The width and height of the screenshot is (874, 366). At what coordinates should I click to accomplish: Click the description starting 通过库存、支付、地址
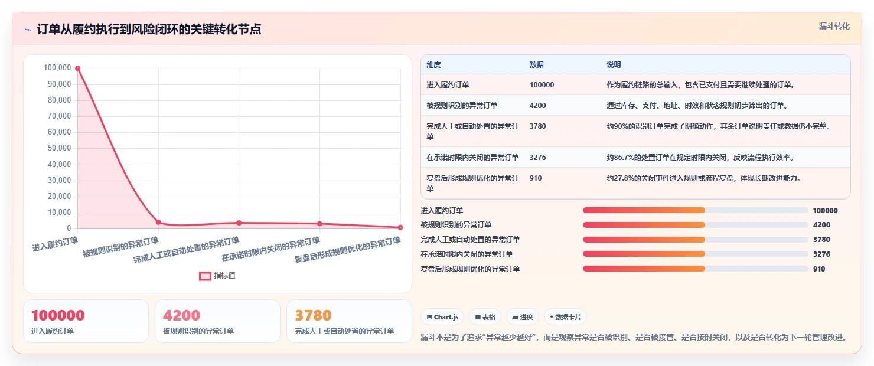(697, 106)
